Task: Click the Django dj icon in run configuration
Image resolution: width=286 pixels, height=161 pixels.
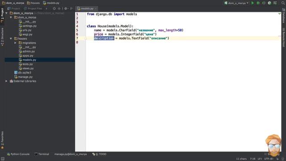Action: point(226,3)
